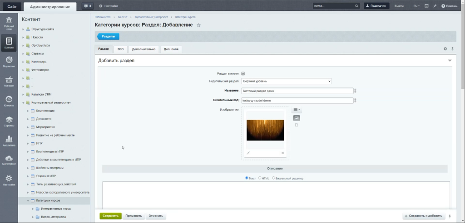Go to Рабочий стол in sidebar
The height and width of the screenshot is (223, 465).
(x=9, y=23)
